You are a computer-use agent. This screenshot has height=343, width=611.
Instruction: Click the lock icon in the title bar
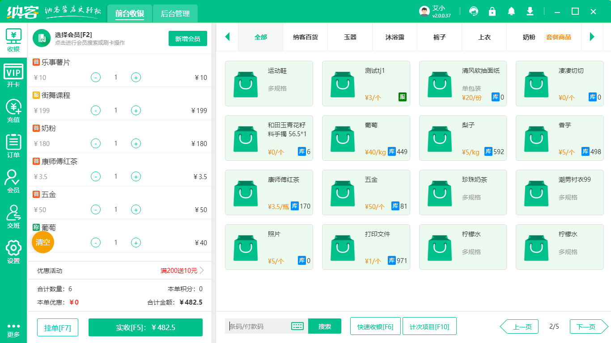(492, 11)
